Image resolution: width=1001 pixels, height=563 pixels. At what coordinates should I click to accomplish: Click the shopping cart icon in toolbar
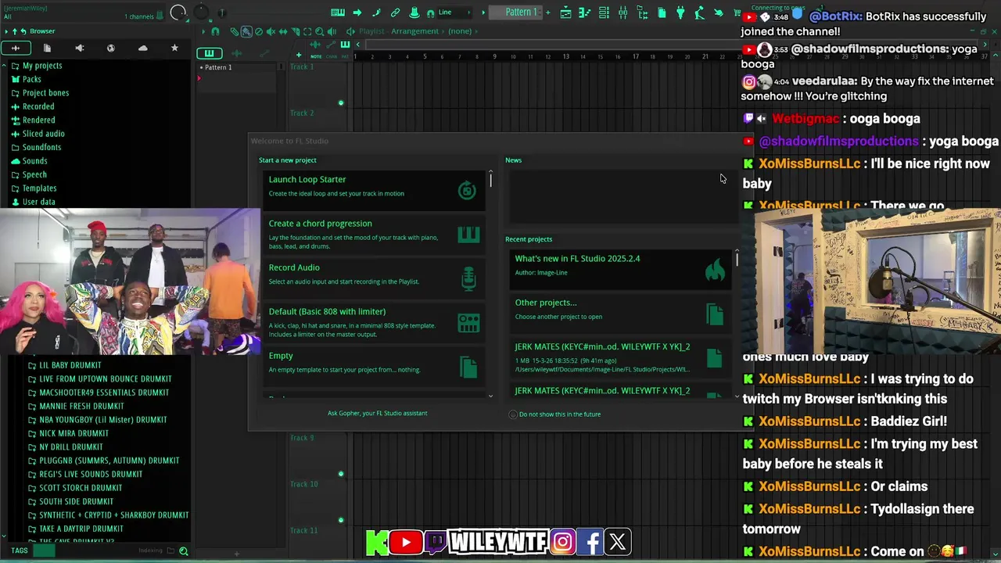737,13
